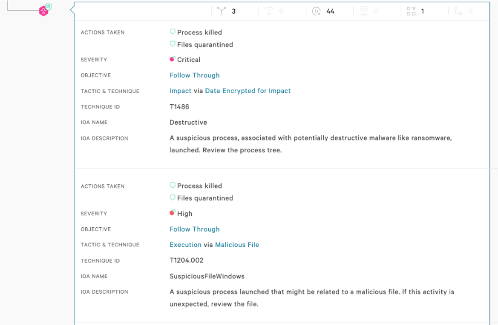Open Data Encrypted for Impact technique link
Image resolution: width=498 pixels, height=325 pixels.
248,91
